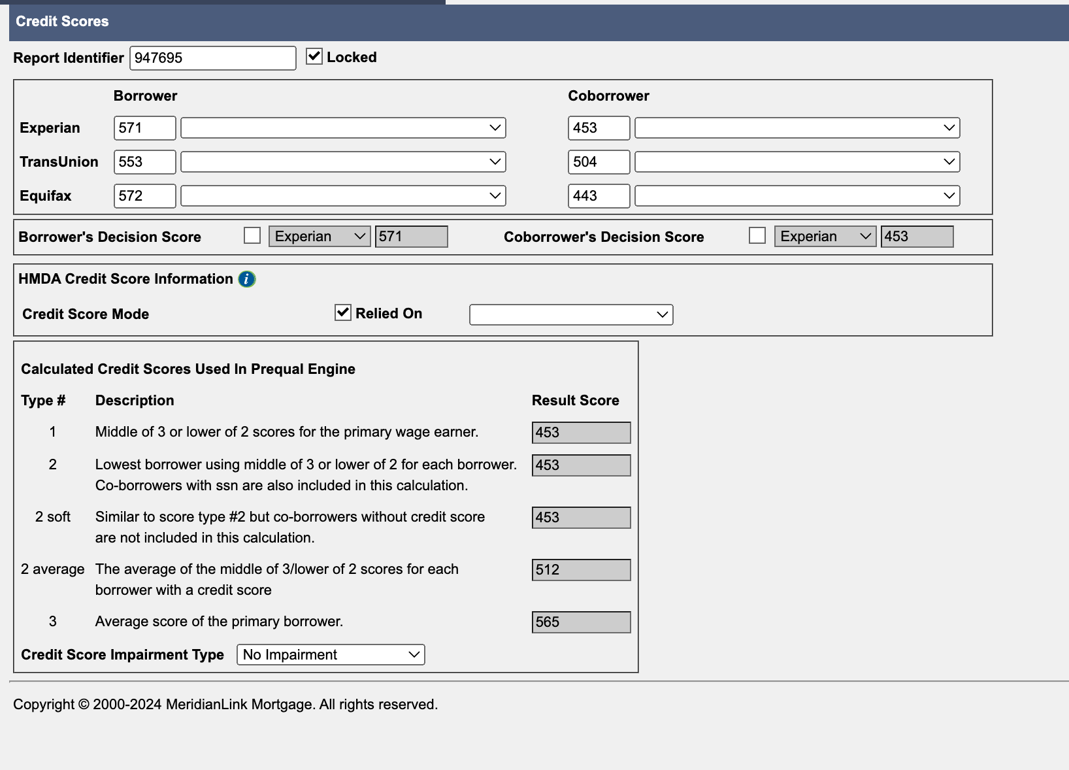This screenshot has height=770, width=1069.
Task: Click Borrower TransUnion score field 553
Action: tap(145, 162)
